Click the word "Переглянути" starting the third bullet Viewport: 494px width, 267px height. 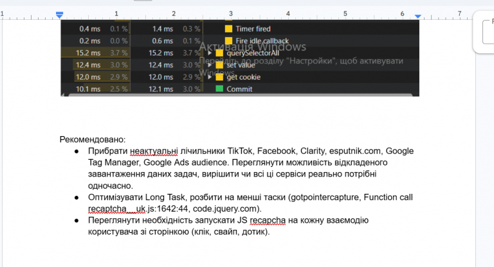pos(114,220)
